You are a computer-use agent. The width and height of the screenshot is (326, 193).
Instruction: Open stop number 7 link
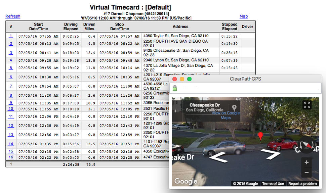click(11, 86)
